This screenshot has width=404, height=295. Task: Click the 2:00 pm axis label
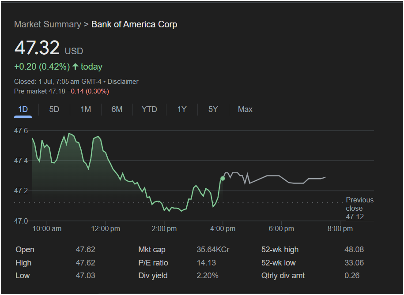pos(164,228)
